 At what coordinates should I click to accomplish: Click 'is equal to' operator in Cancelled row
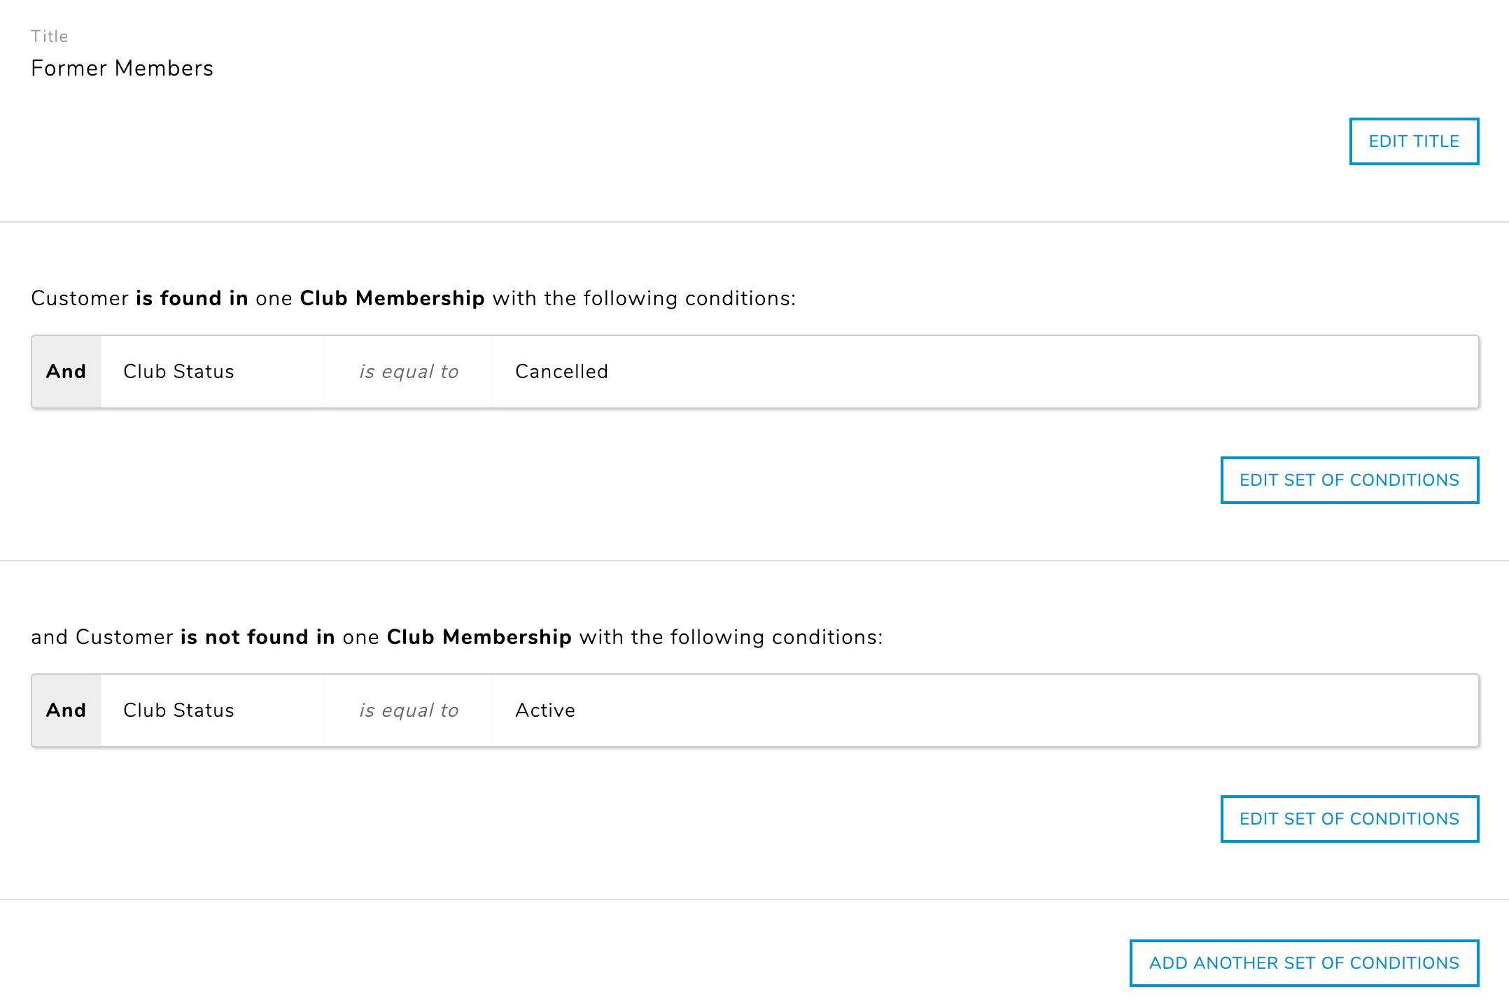409,372
